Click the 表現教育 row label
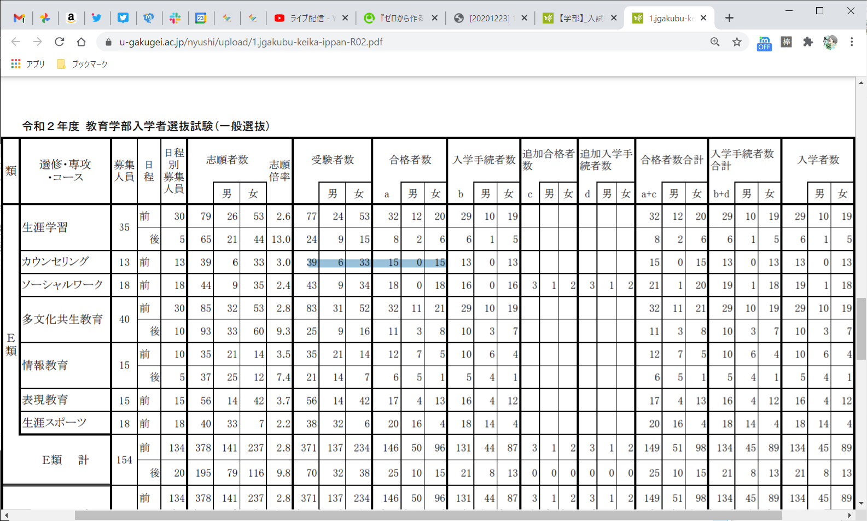The height and width of the screenshot is (521, 867). [x=45, y=400]
